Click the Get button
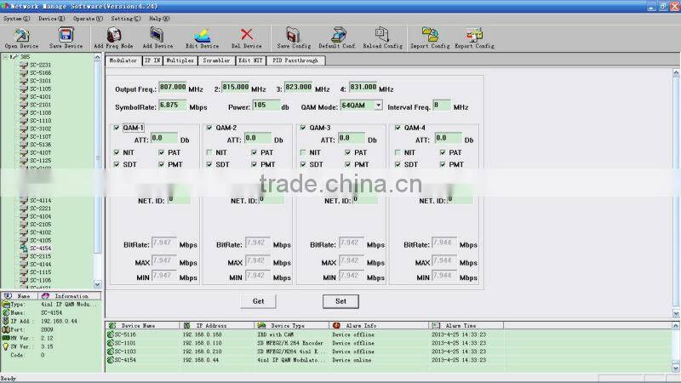This screenshot has height=383, width=681. [x=258, y=301]
